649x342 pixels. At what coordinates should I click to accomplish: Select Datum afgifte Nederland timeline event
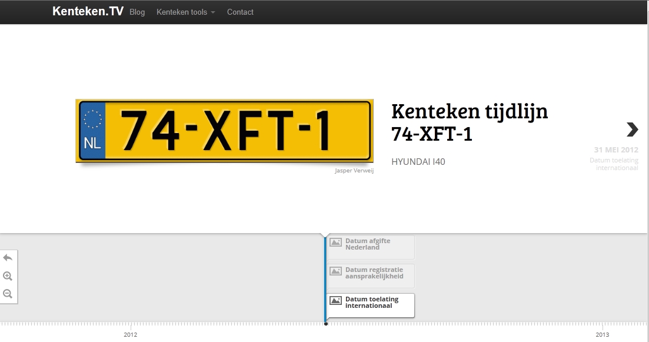[371, 247]
